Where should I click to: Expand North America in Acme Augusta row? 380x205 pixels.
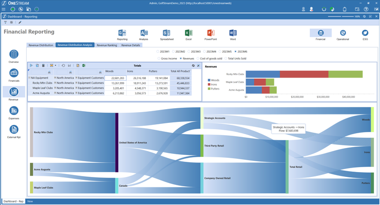coord(55,93)
